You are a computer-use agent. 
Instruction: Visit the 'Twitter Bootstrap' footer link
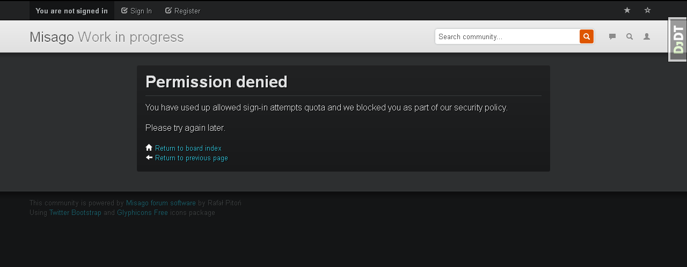coord(75,213)
